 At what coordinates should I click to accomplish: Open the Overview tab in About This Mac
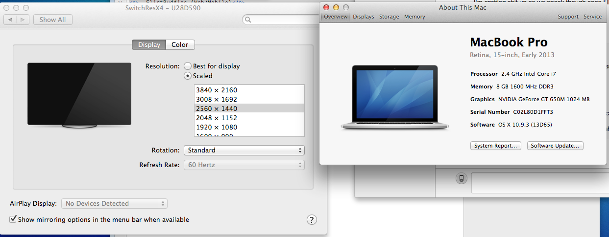pyautogui.click(x=336, y=17)
